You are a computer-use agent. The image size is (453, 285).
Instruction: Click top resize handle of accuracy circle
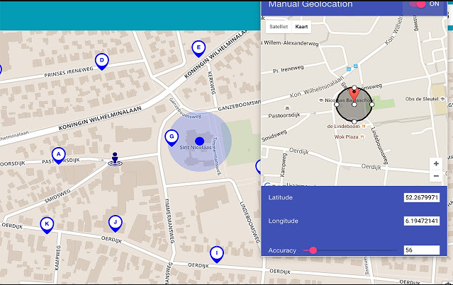click(x=354, y=87)
